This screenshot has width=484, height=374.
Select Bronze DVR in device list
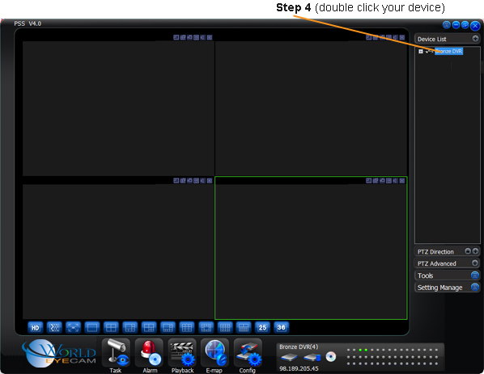448,52
